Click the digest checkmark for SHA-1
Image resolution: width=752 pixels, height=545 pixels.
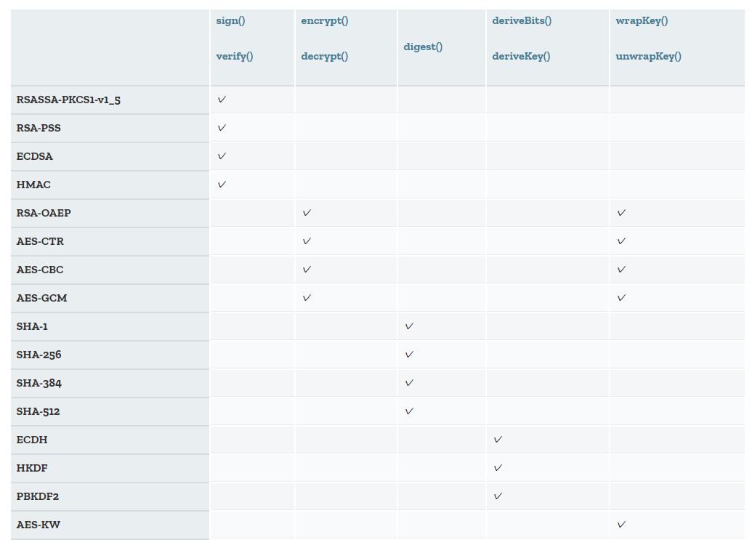coord(409,326)
